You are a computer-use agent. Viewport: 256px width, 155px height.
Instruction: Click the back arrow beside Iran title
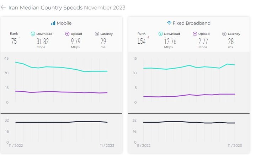click(3, 7)
